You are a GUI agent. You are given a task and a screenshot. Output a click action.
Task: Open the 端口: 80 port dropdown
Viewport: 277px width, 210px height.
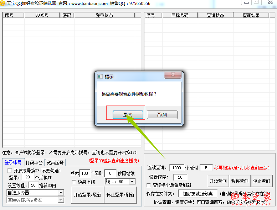[x=132, y=182]
